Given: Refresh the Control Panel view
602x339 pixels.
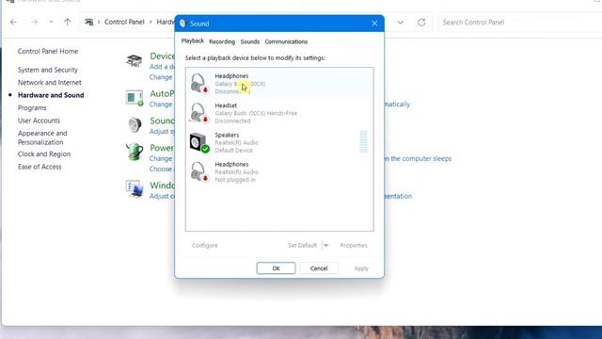Looking at the screenshot, I should pyautogui.click(x=421, y=23).
